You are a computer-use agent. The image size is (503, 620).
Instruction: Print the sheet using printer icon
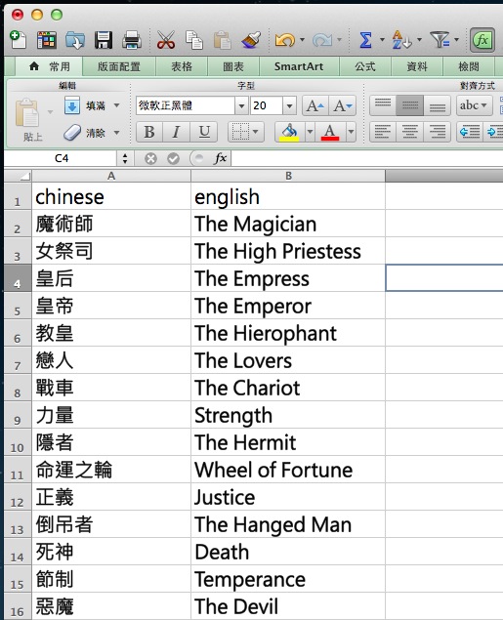132,40
